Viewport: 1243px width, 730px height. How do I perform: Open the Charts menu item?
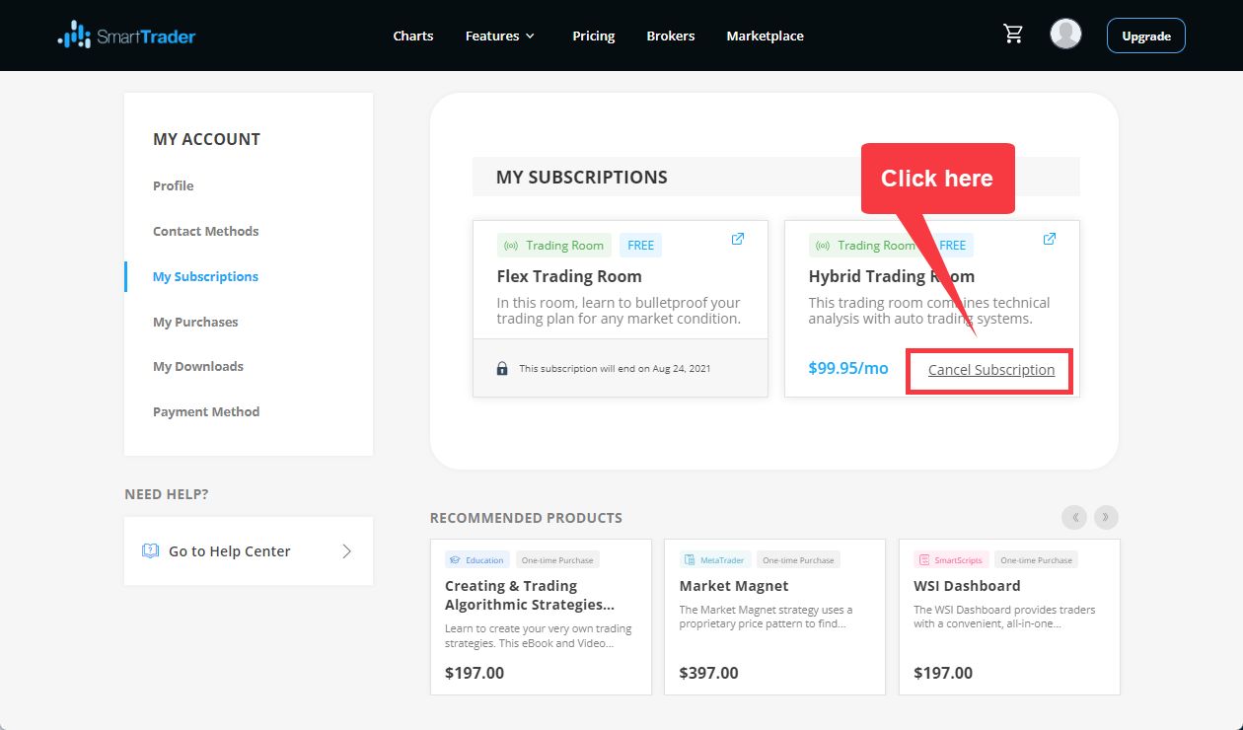[413, 36]
